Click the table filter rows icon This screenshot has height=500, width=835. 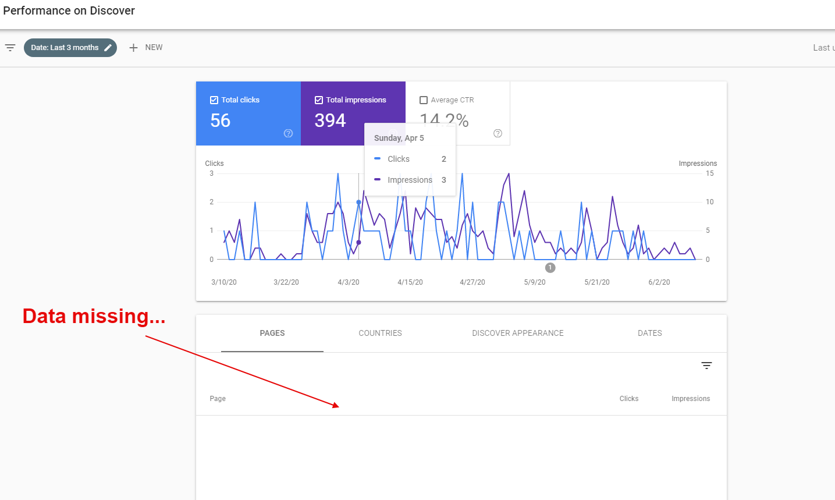[x=706, y=366]
